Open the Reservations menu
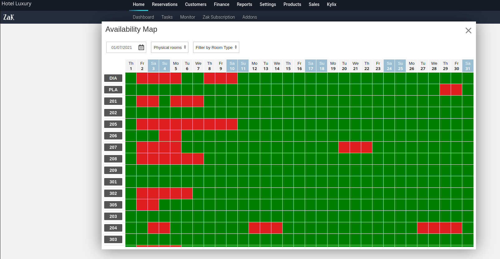The height and width of the screenshot is (259, 500). point(165,4)
